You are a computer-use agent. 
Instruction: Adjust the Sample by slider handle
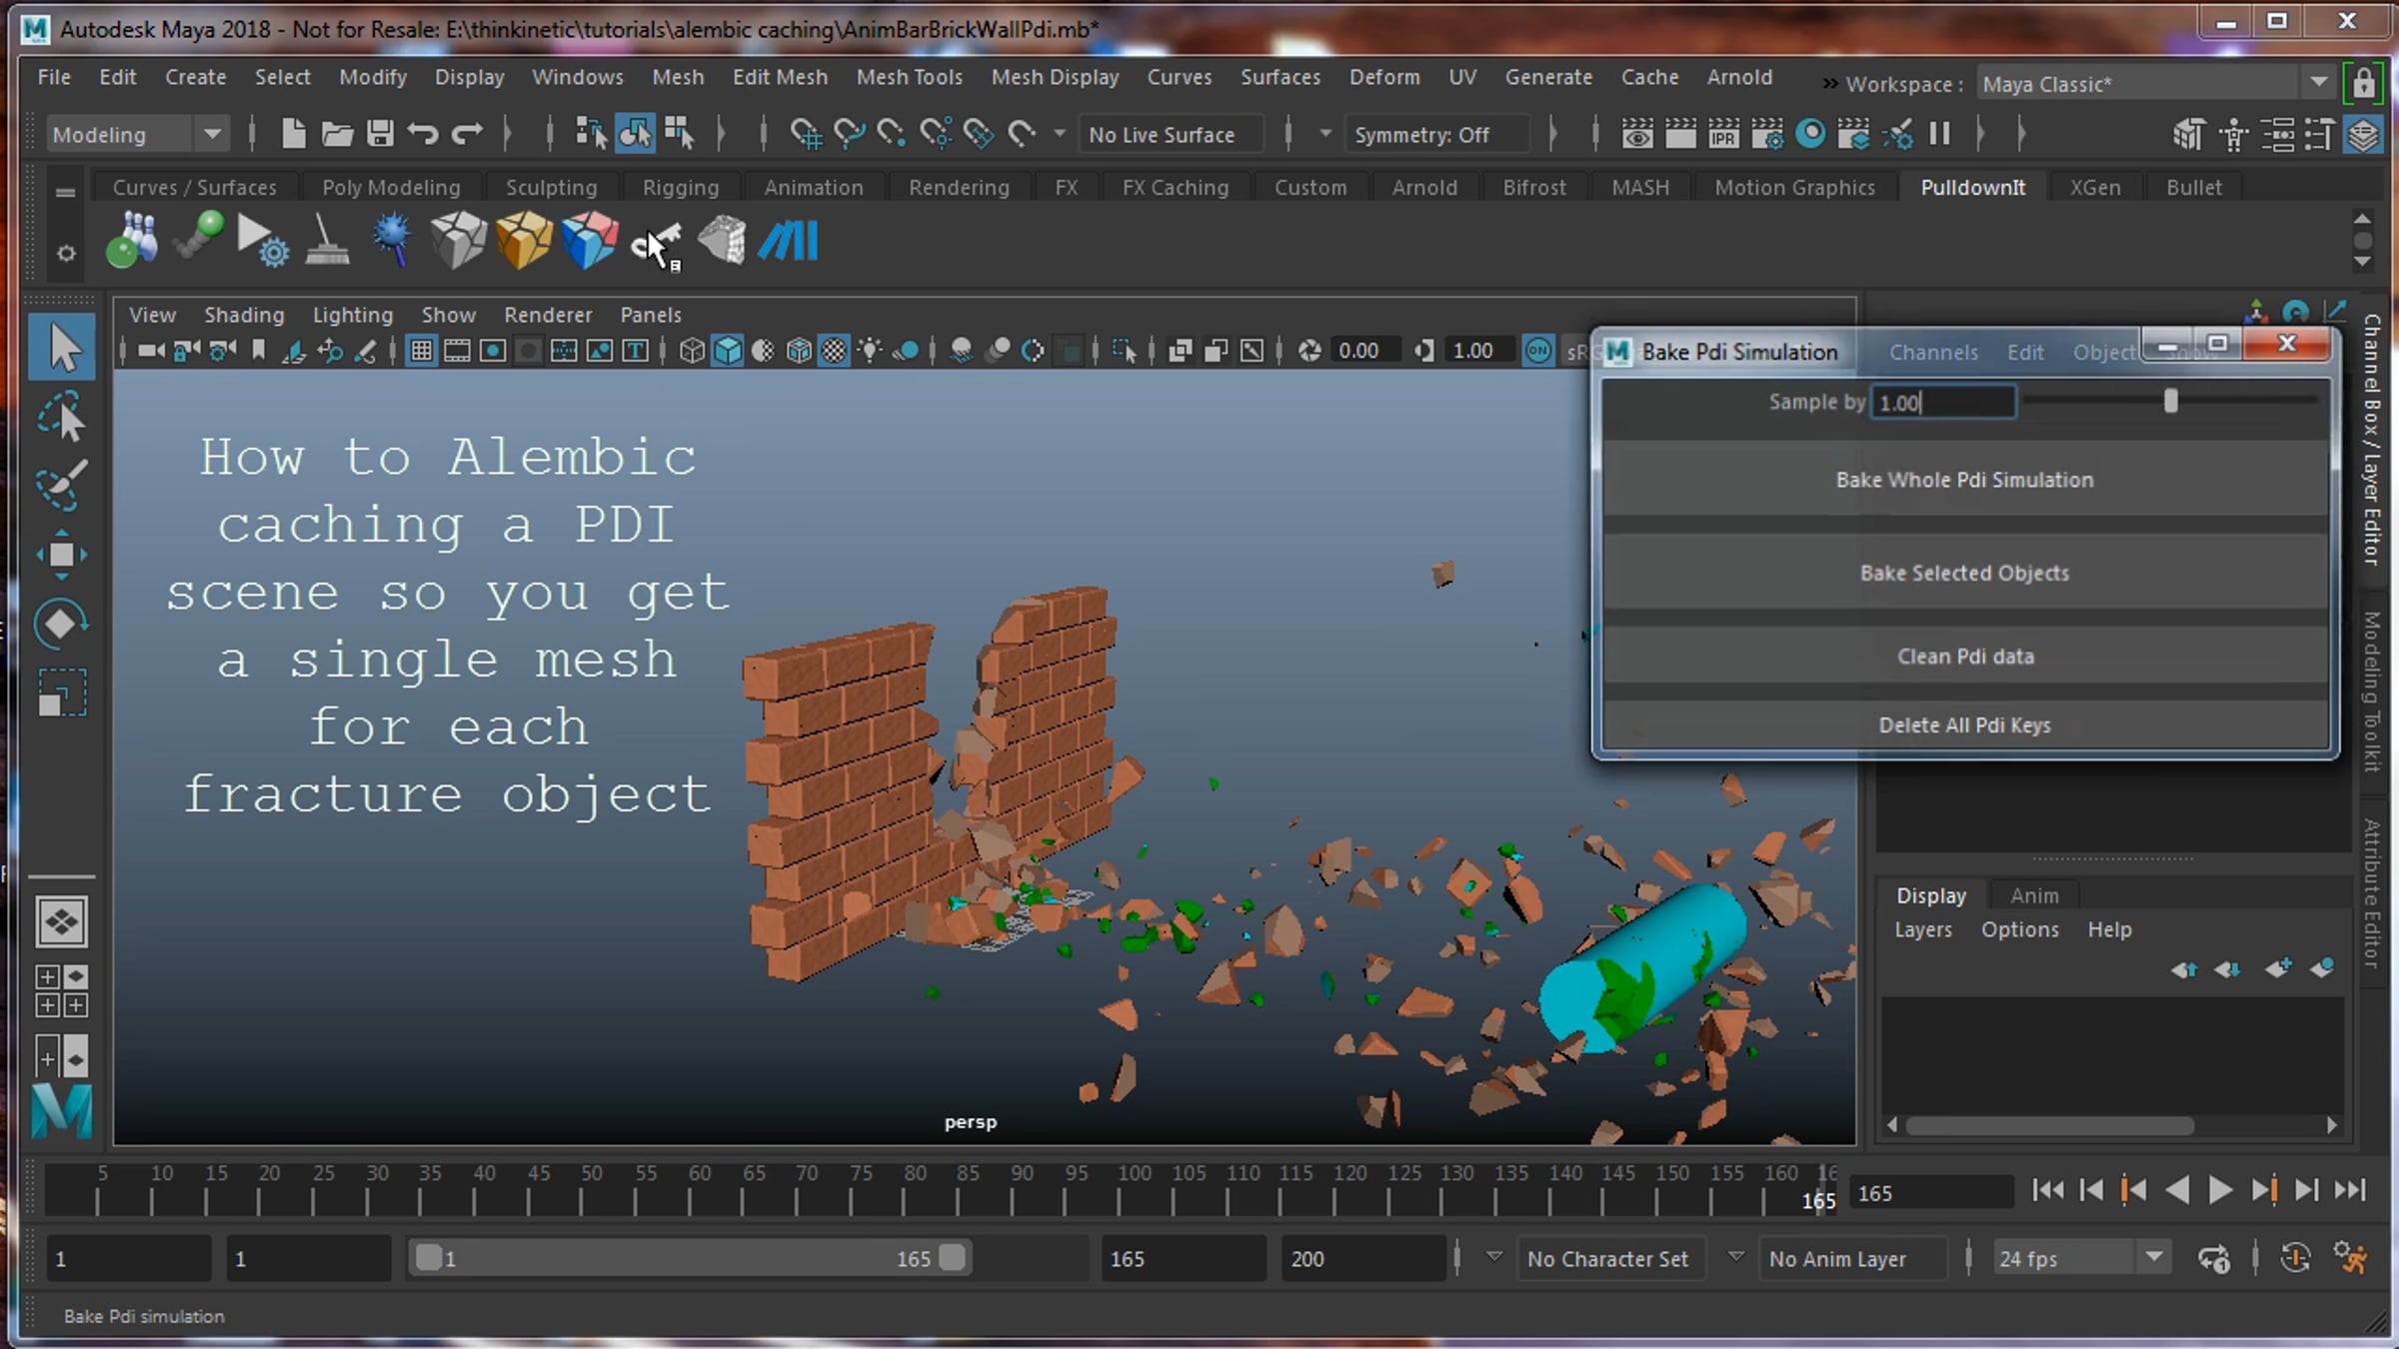[x=2170, y=402]
